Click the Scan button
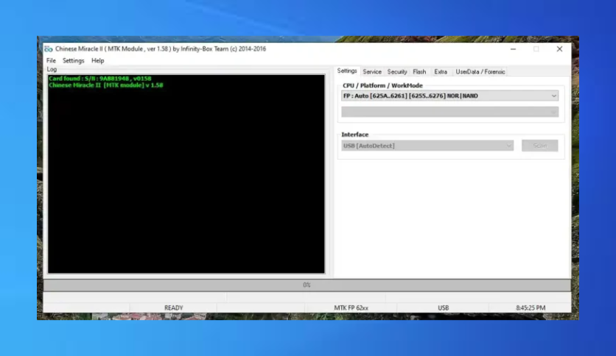This screenshot has width=616, height=356. [x=540, y=146]
